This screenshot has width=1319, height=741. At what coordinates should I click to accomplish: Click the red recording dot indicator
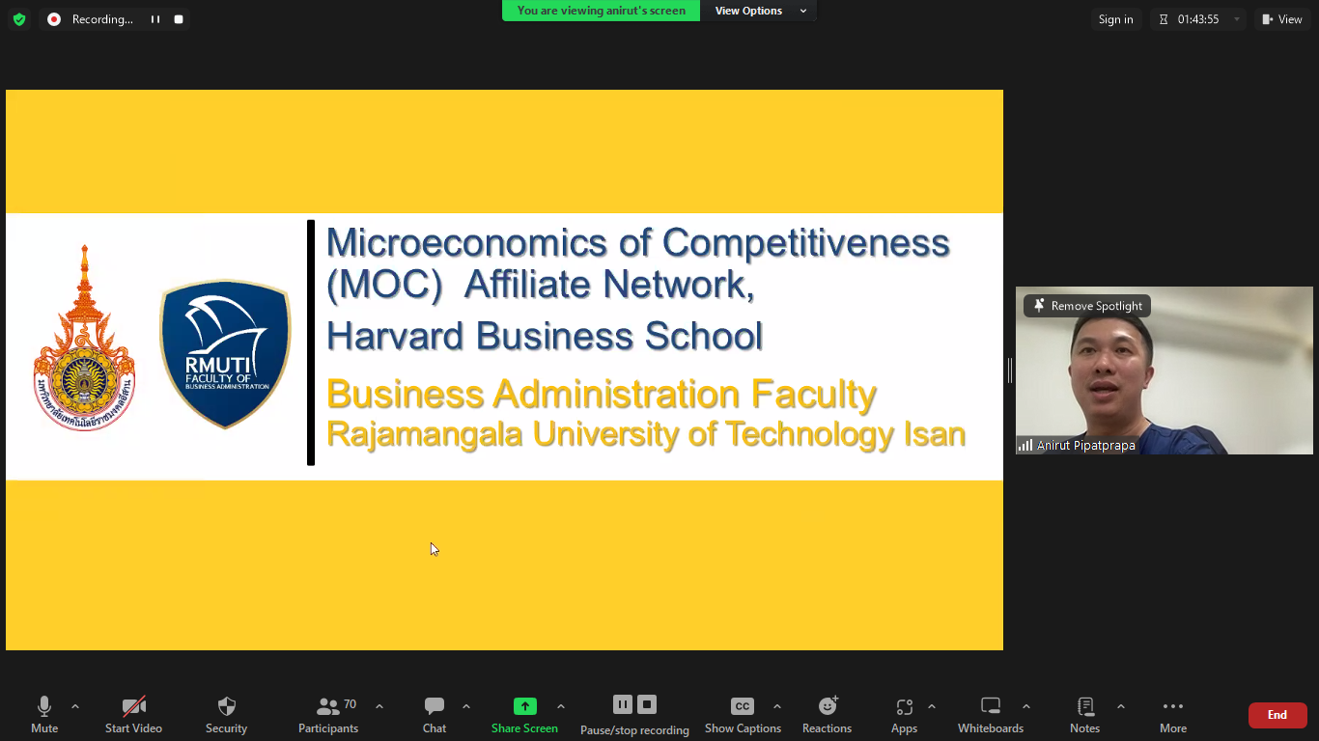[54, 19]
